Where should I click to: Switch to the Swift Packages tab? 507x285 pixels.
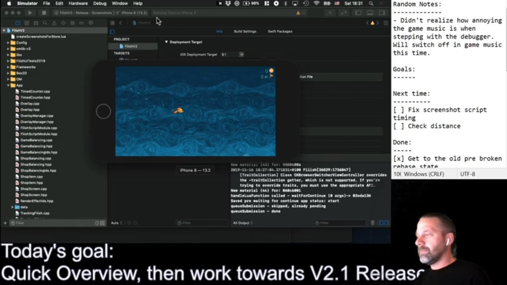(x=280, y=31)
